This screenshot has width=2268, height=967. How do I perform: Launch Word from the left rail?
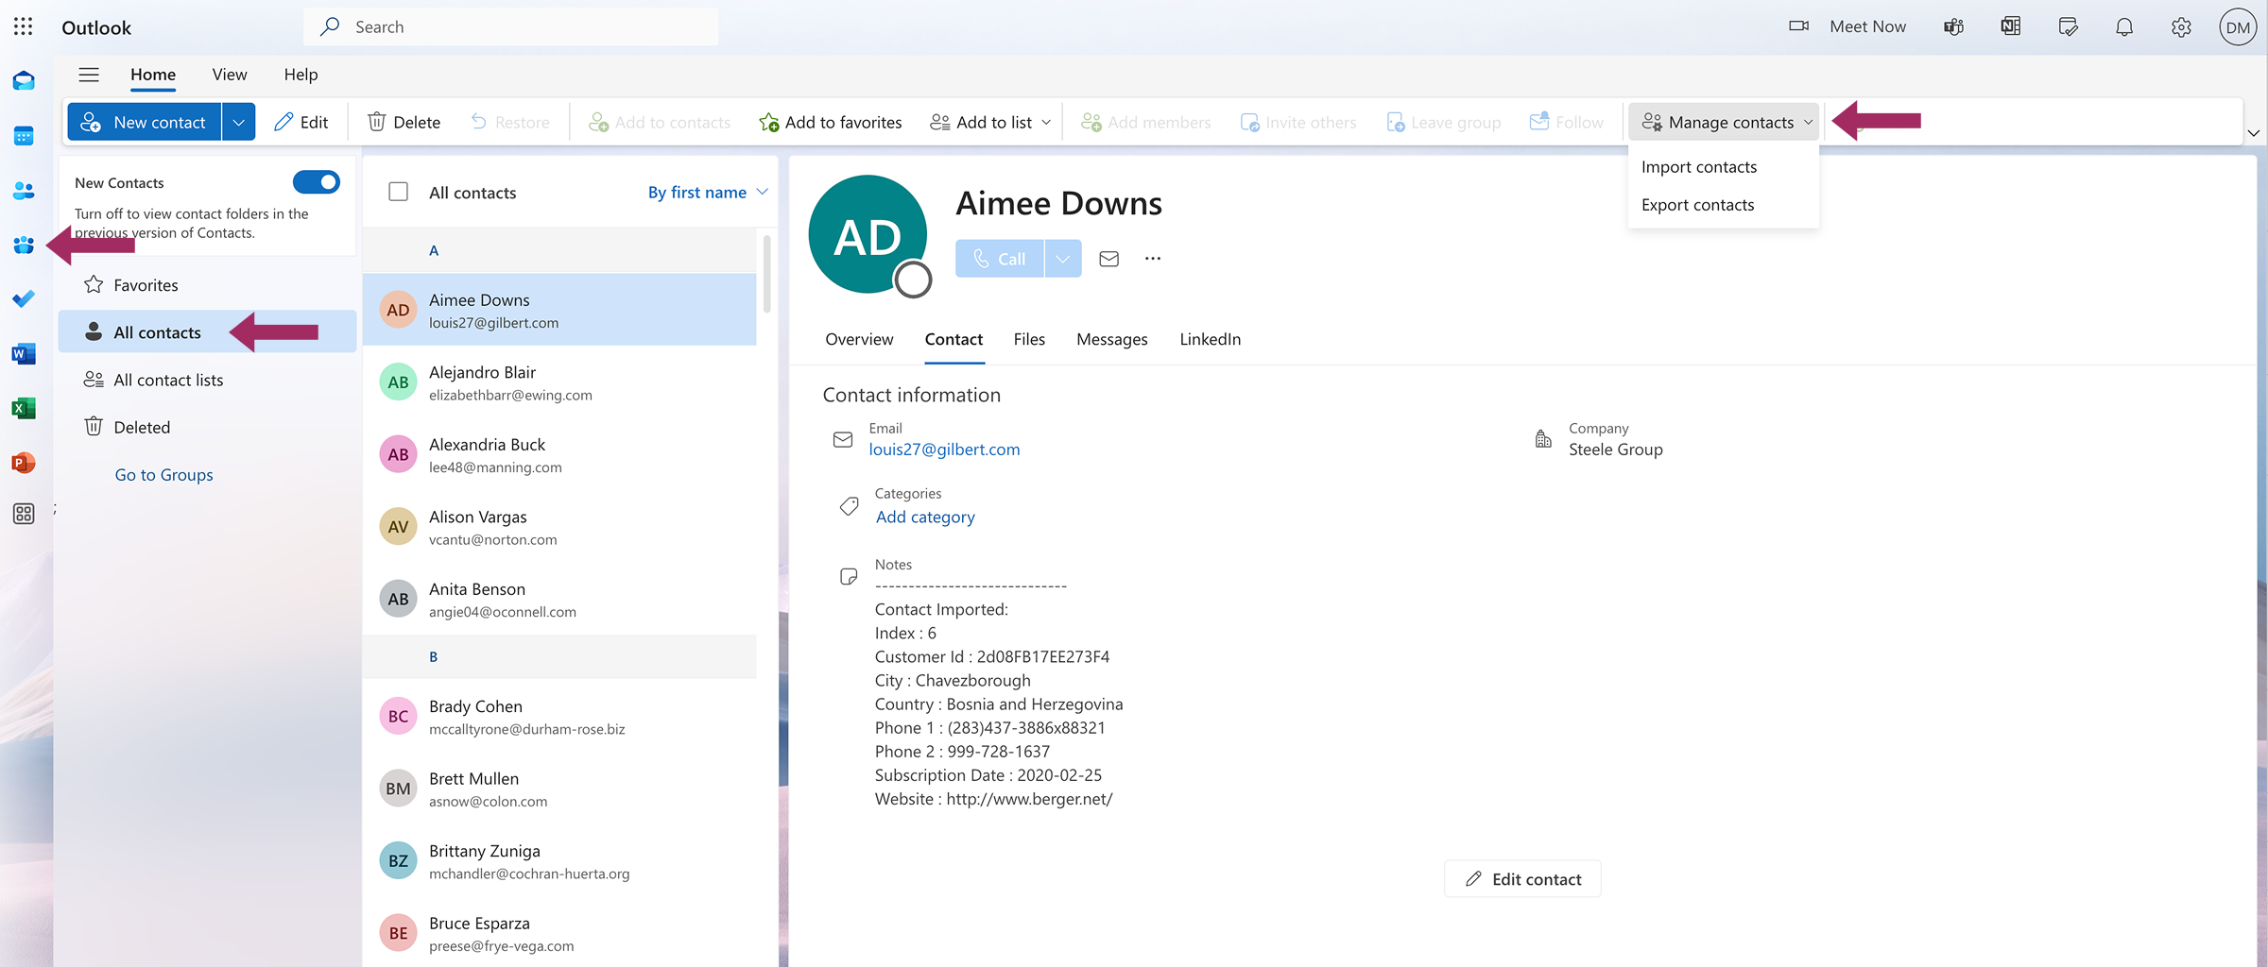(x=24, y=354)
